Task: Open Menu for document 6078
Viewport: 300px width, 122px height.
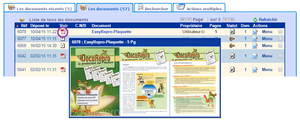Action: point(267,32)
